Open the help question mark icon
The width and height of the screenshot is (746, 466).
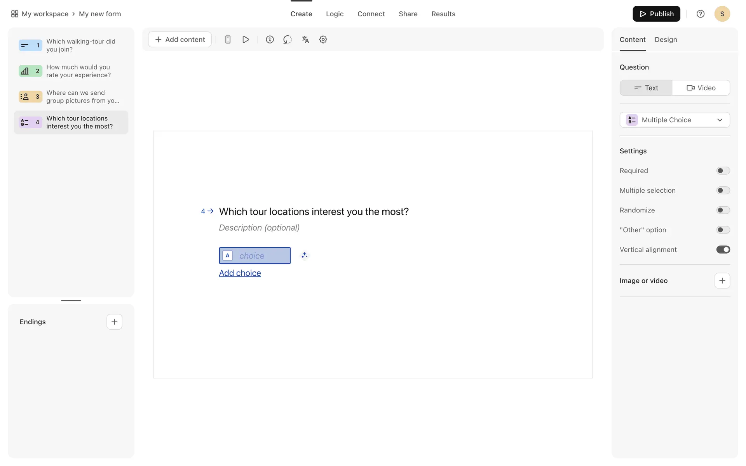(x=700, y=14)
